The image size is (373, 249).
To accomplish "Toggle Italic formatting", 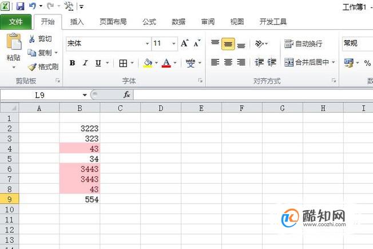I will click(85, 63).
